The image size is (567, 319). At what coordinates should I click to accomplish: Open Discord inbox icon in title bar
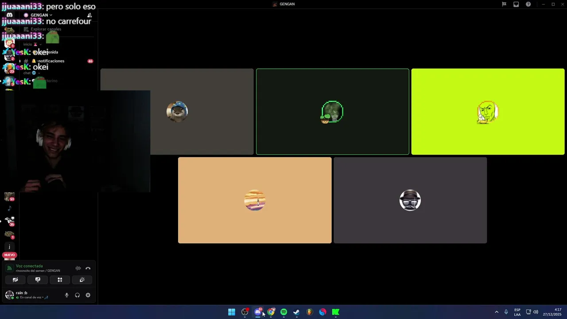tap(516, 4)
